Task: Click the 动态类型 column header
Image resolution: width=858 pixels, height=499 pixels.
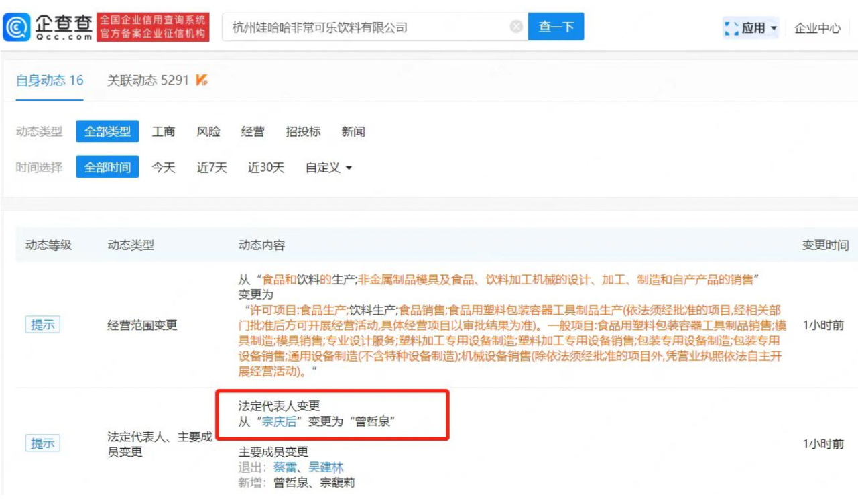Action: pos(131,245)
